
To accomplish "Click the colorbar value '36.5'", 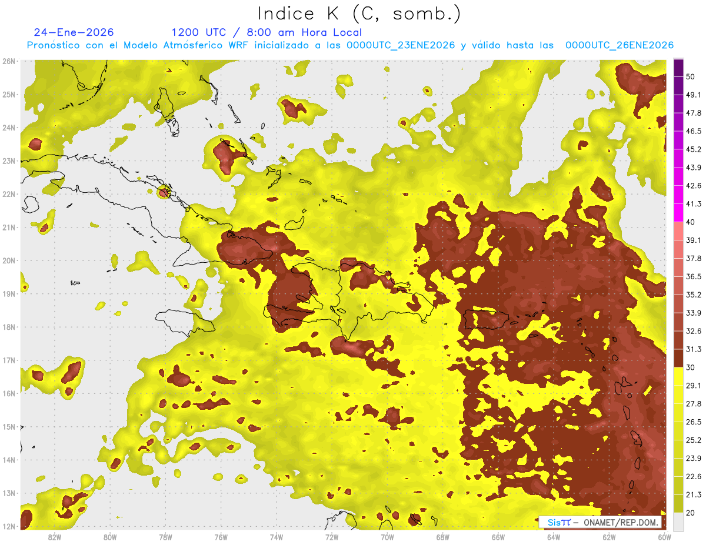I will 694,276.
